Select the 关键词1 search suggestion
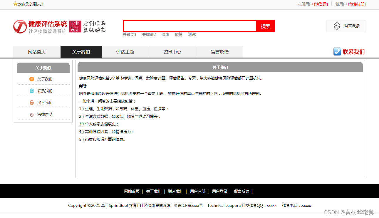The width and height of the screenshot is (379, 218). (130, 34)
